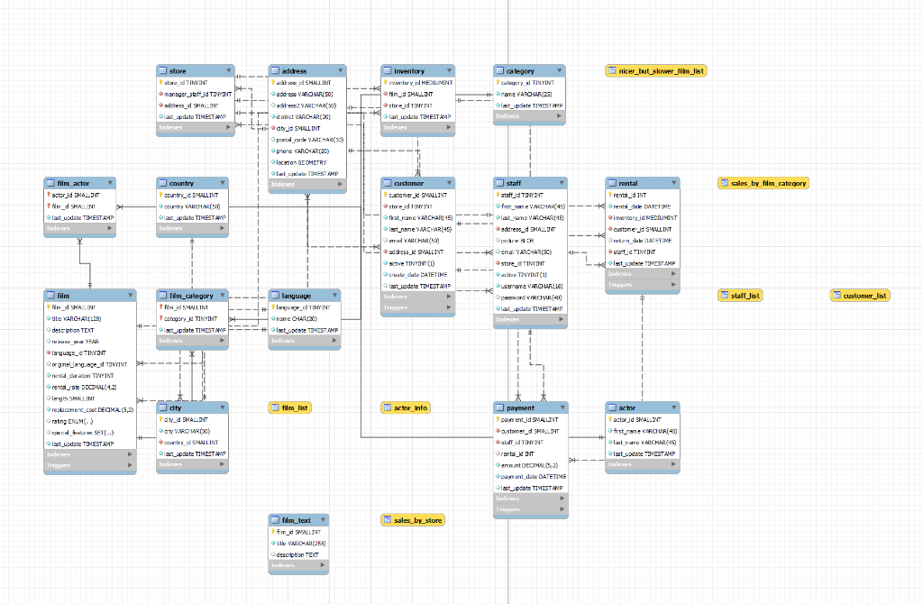Viewport: 923px width, 604px height.
Task: Expand the Indexes section of the staff table
Action: pyautogui.click(x=530, y=318)
